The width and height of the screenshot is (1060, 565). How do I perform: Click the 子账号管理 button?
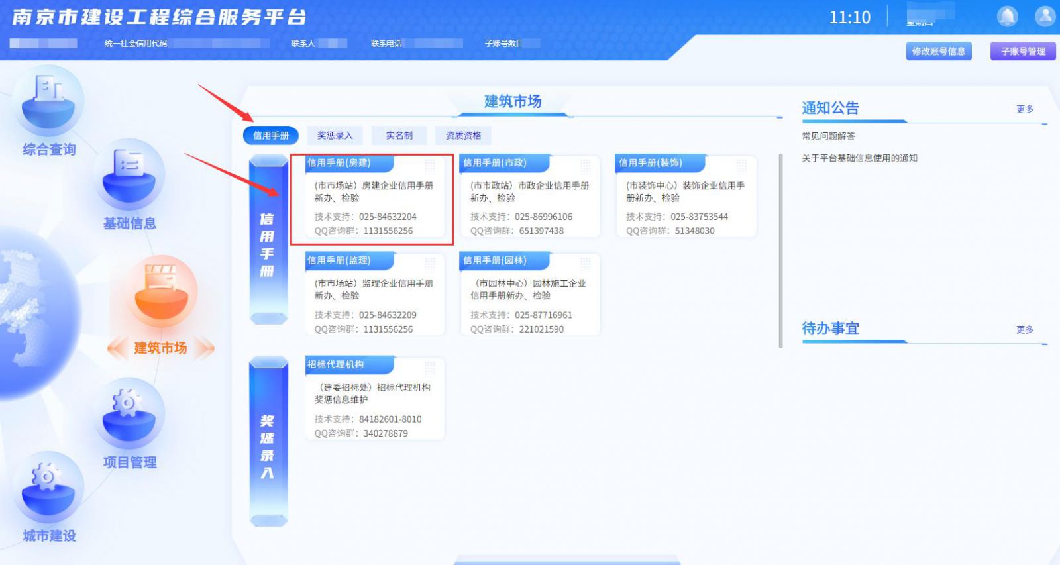(1024, 51)
